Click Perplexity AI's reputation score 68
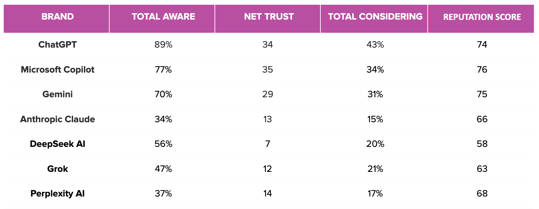 482,193
